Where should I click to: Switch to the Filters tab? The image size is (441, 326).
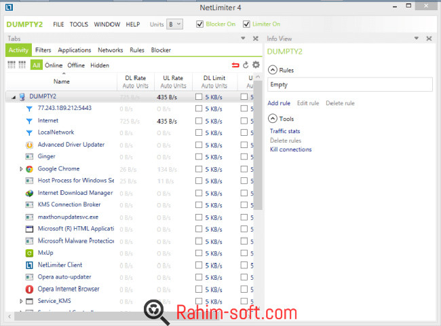43,50
